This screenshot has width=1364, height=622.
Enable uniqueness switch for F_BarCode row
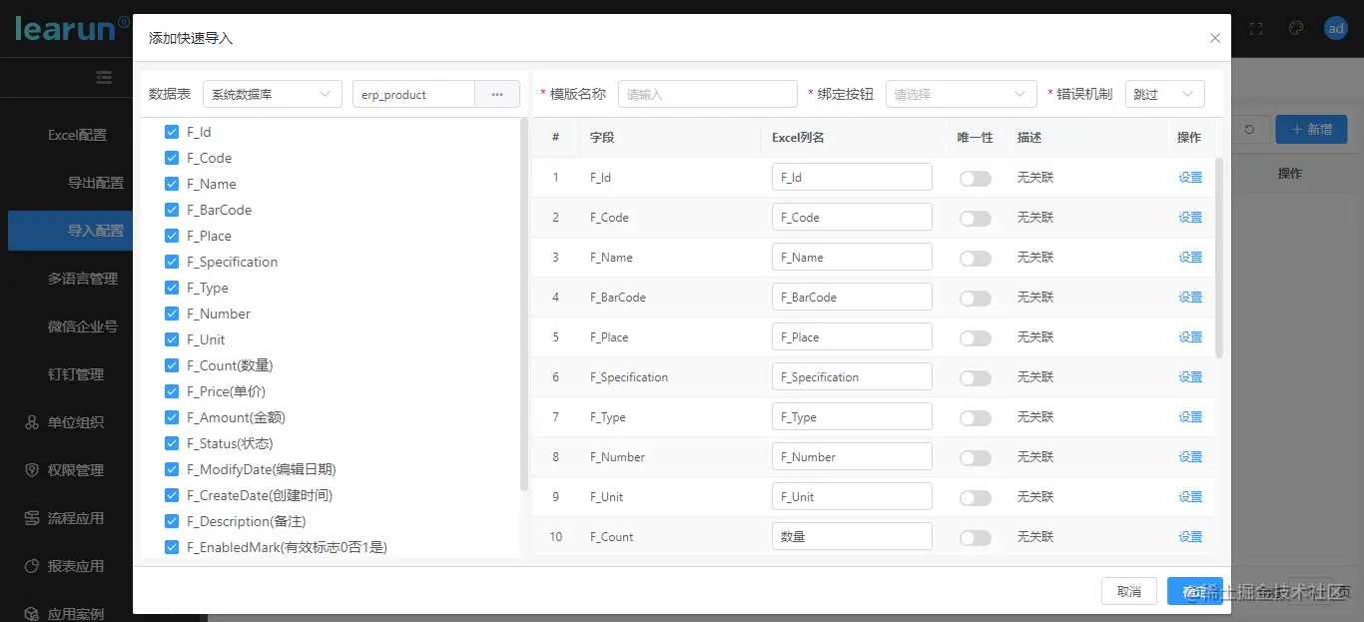(x=976, y=299)
